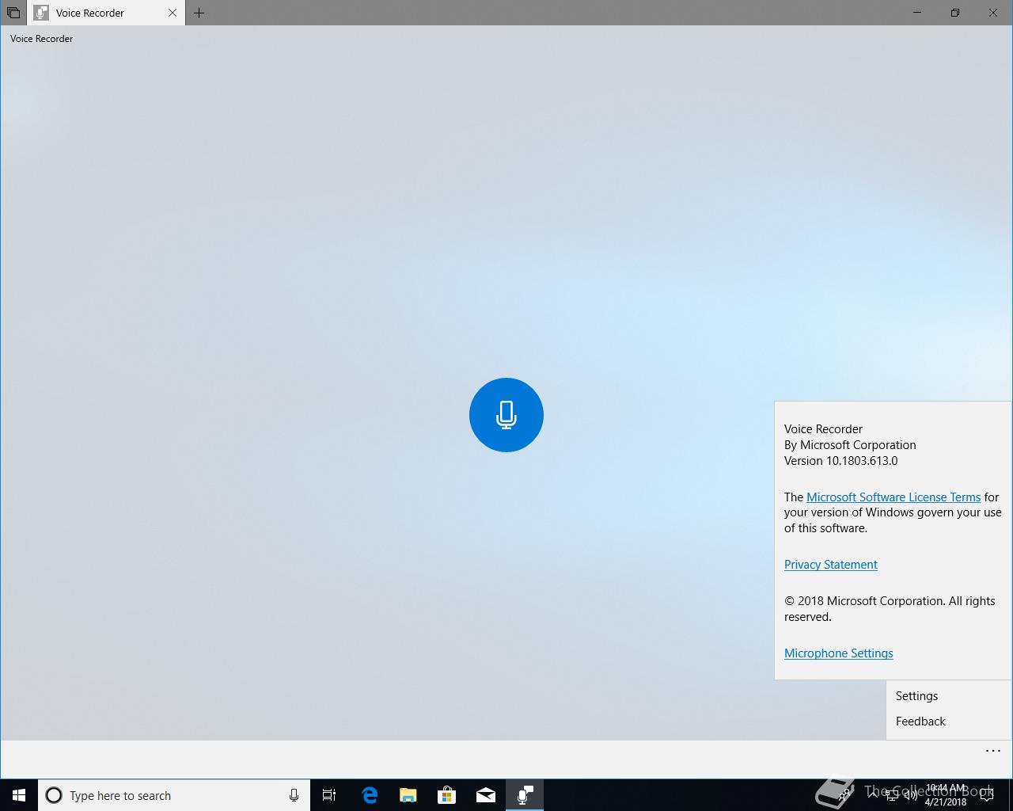Open Microsoft Store from the taskbar
Screen dimensions: 1013x811
446,795
